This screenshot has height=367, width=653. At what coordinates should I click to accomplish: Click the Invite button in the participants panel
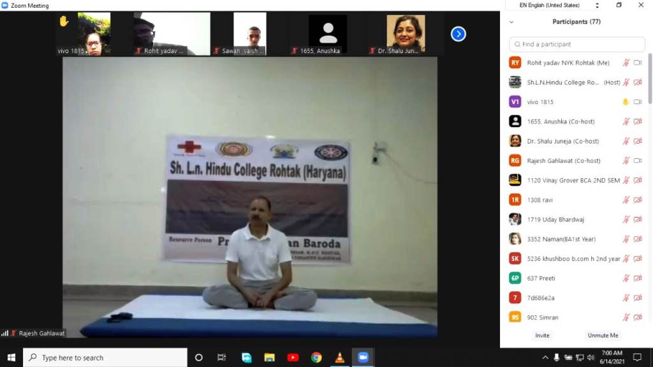coord(542,335)
